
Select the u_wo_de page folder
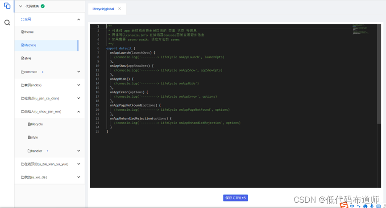pyautogui.click(x=34, y=177)
